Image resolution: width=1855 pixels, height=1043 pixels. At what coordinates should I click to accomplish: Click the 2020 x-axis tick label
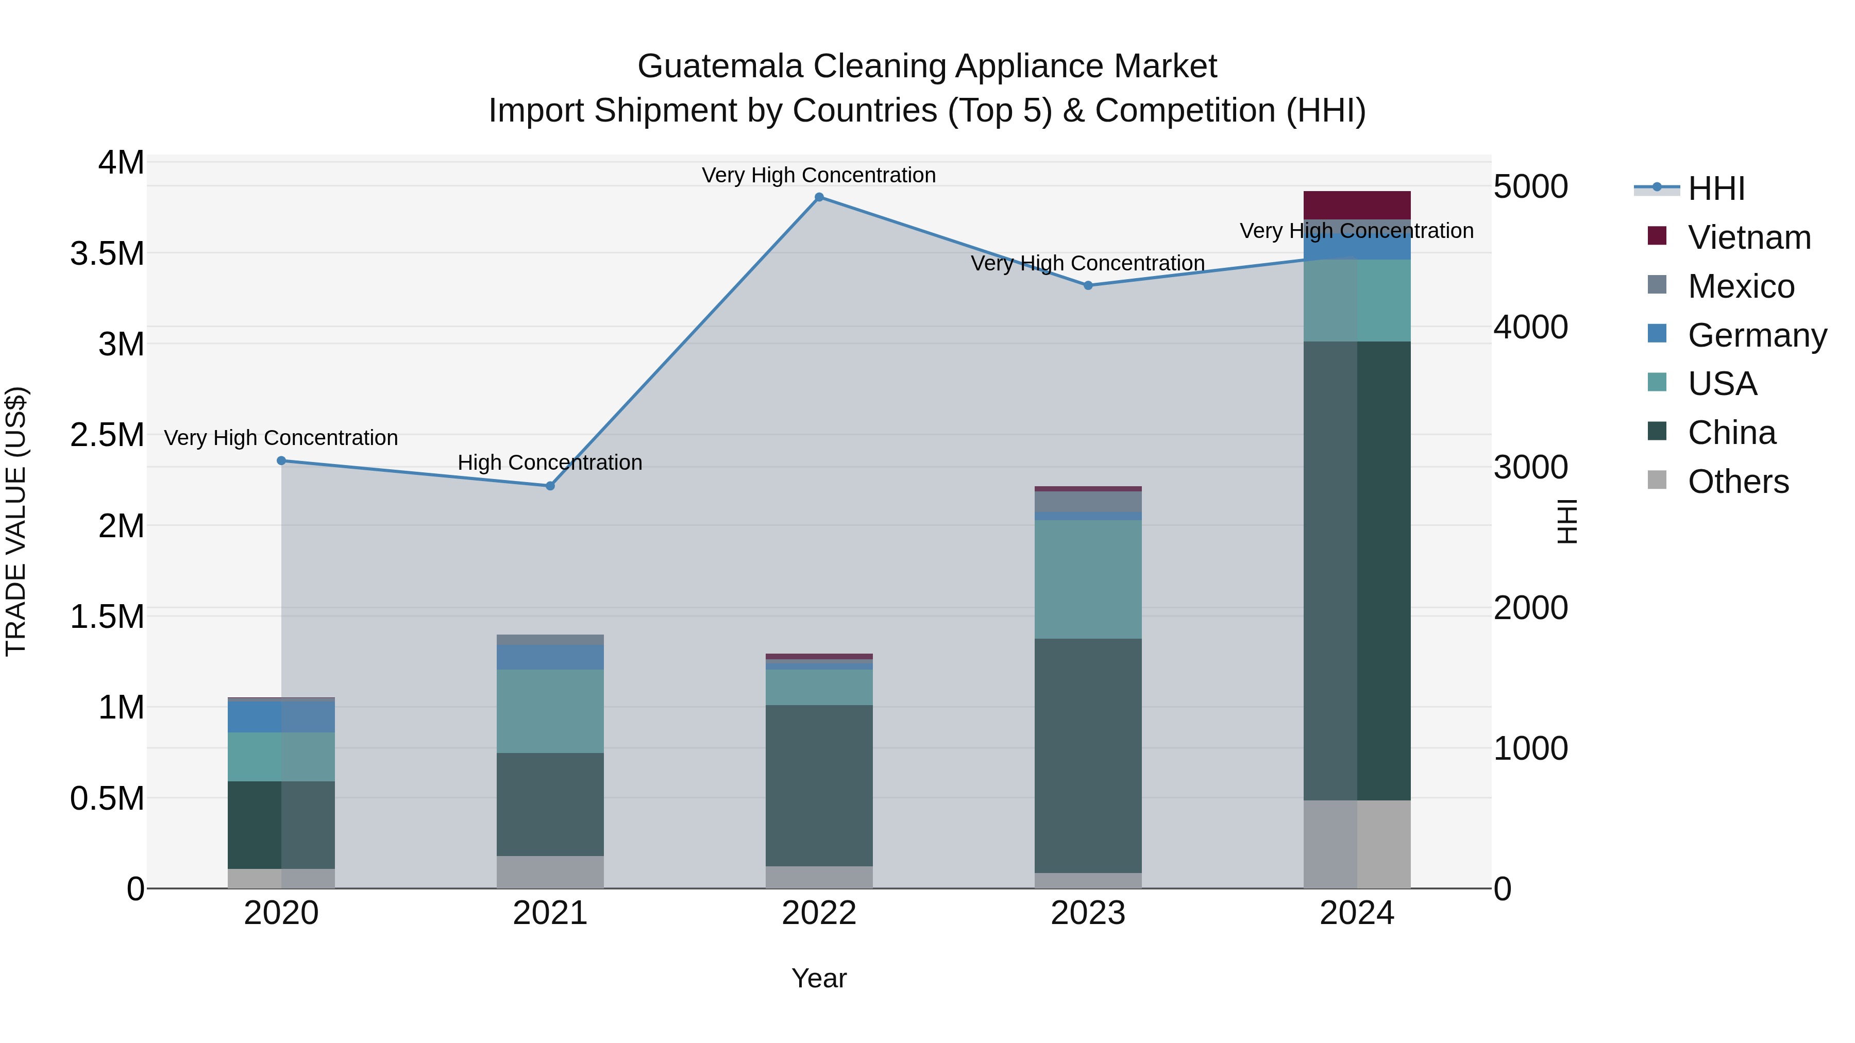[x=281, y=913]
